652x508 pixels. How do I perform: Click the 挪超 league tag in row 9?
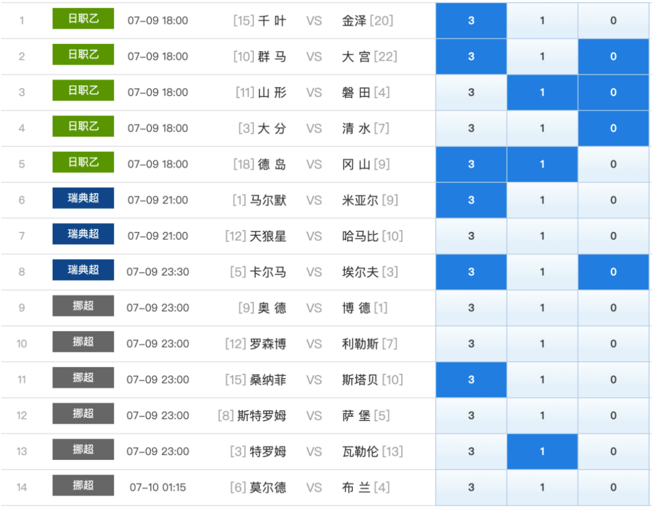[x=83, y=306]
